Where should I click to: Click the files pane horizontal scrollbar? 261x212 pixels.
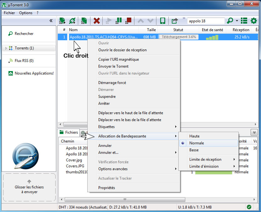click(125, 199)
